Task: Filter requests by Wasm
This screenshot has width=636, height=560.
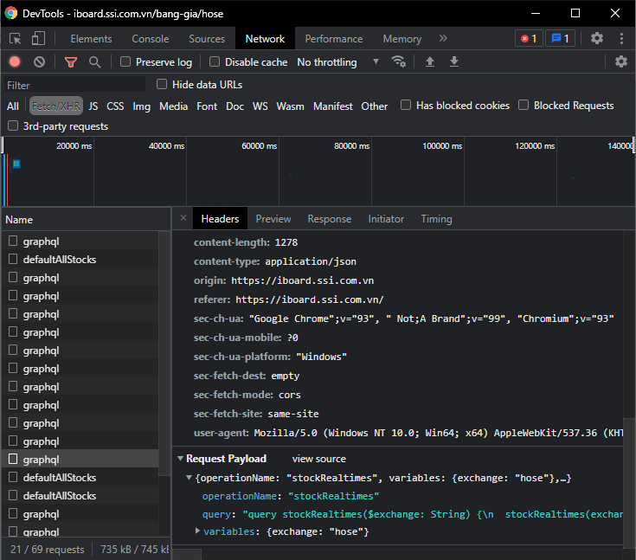Action: [x=290, y=106]
